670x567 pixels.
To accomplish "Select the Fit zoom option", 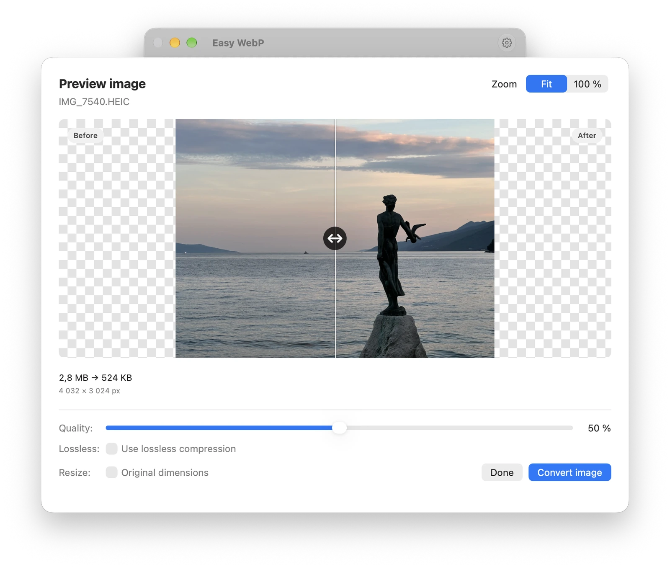I will pos(546,84).
